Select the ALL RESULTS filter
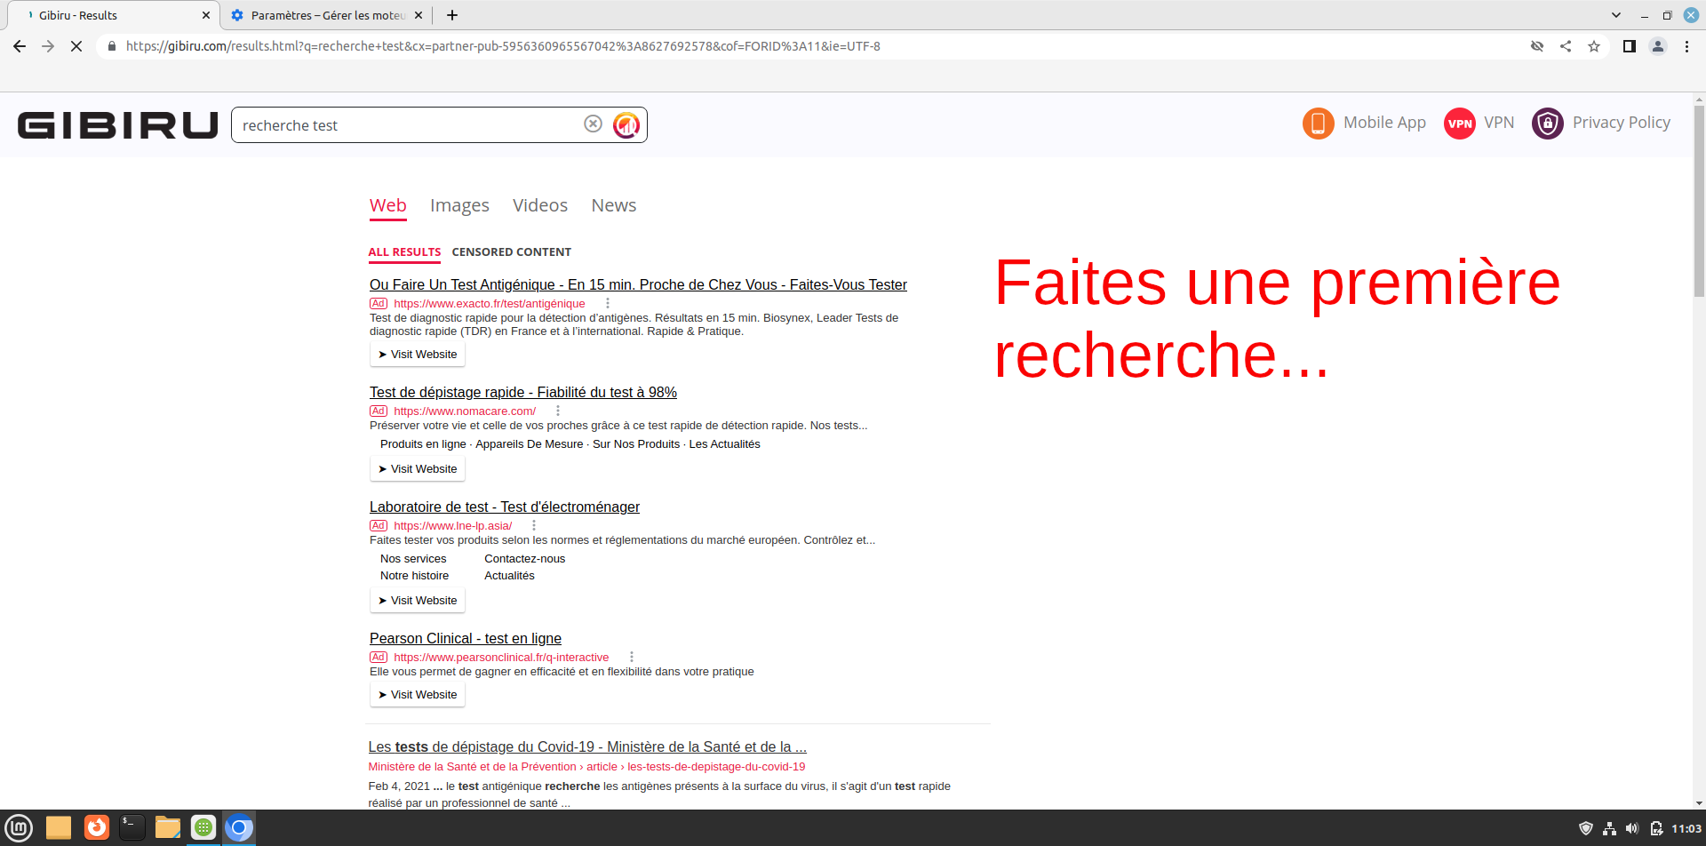Viewport: 1706px width, 846px height. [404, 252]
